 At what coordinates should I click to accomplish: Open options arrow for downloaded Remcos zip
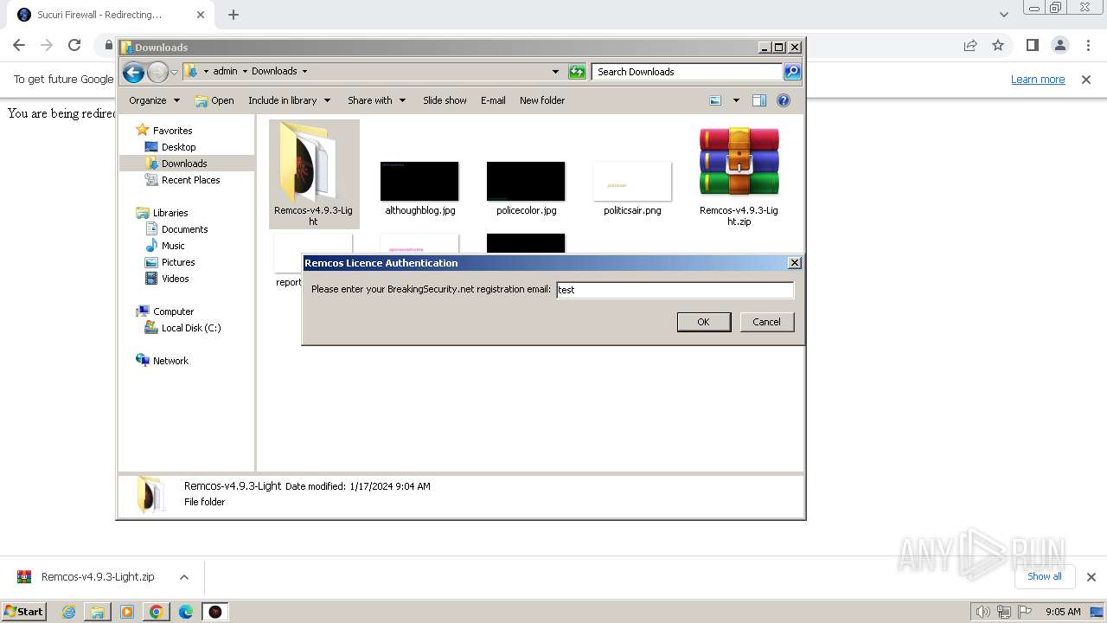[x=183, y=577]
